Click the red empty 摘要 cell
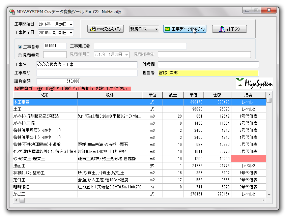 tap(249, 159)
